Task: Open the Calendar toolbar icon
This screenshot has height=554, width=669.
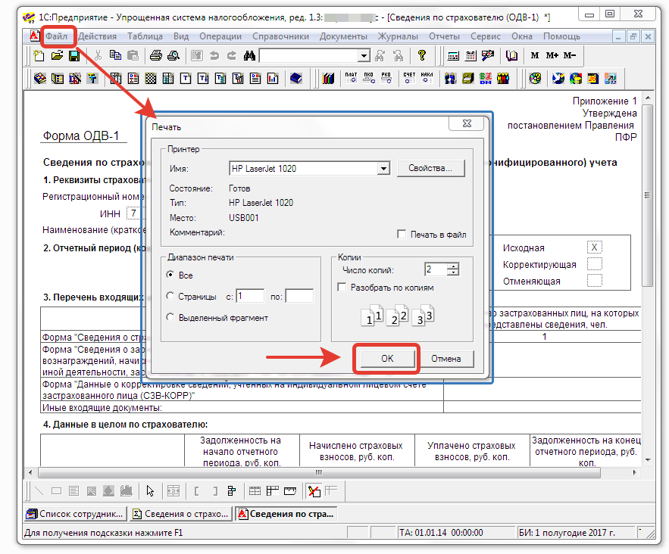Action: click(x=470, y=56)
